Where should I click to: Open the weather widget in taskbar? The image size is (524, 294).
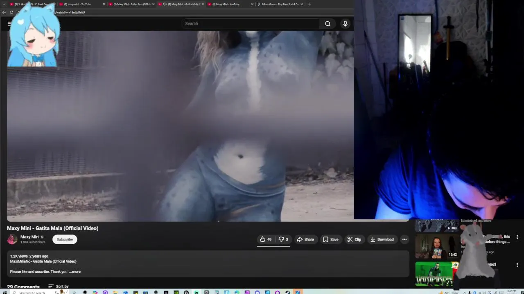coord(448,292)
